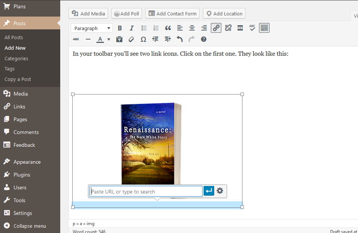
Task: Click the Add Media button
Action: pos(88,14)
